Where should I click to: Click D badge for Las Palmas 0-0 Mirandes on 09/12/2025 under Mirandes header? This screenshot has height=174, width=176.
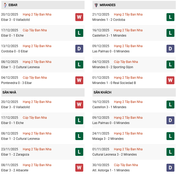pos(170,49)
